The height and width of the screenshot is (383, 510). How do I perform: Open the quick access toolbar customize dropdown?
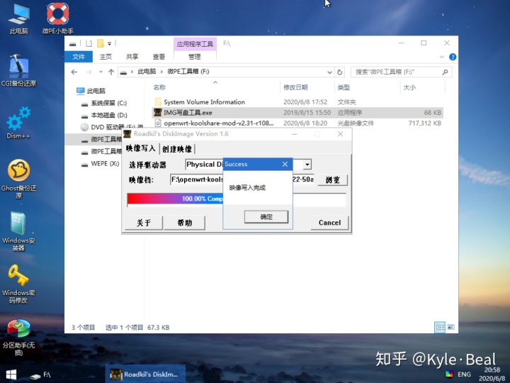tap(110, 43)
